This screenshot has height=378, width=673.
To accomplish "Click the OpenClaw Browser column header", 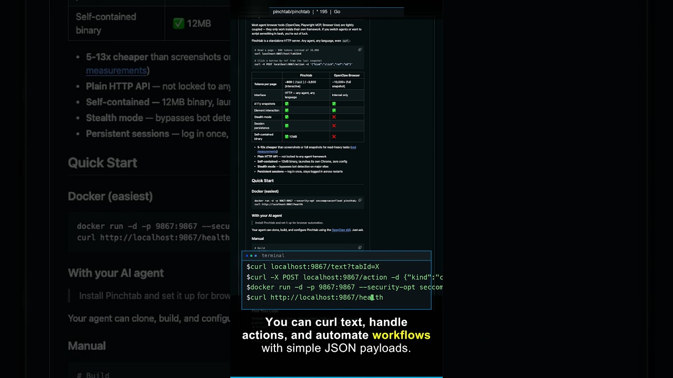I will [347, 75].
